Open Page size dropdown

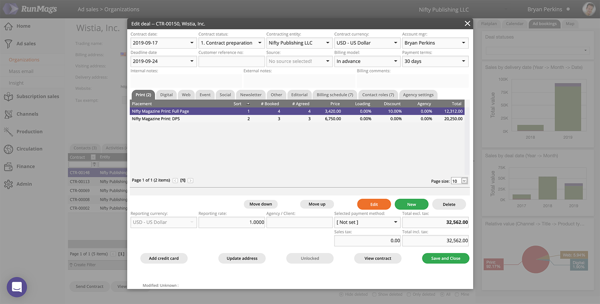pyautogui.click(x=464, y=181)
